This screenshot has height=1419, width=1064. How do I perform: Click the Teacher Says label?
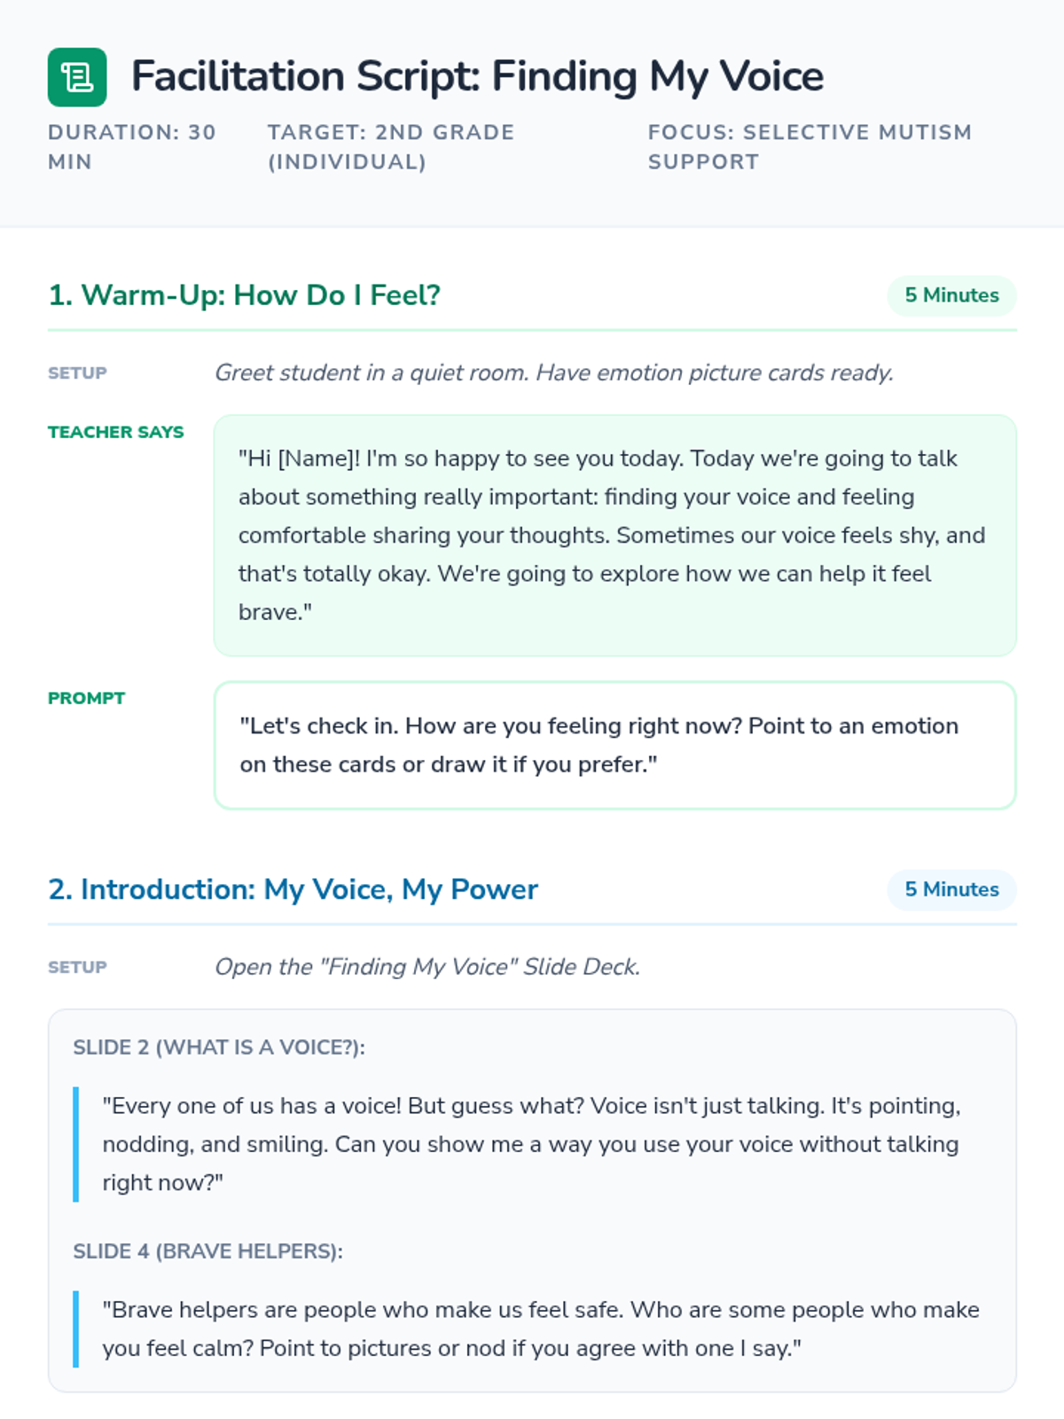[x=116, y=432]
